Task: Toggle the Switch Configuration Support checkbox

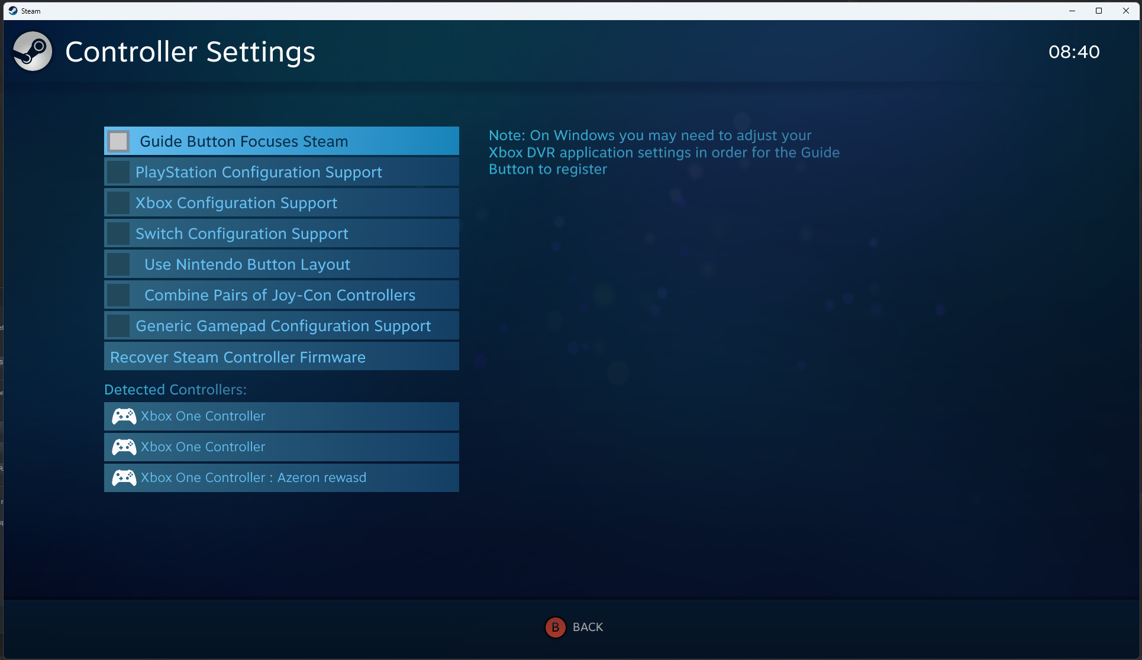Action: click(119, 234)
